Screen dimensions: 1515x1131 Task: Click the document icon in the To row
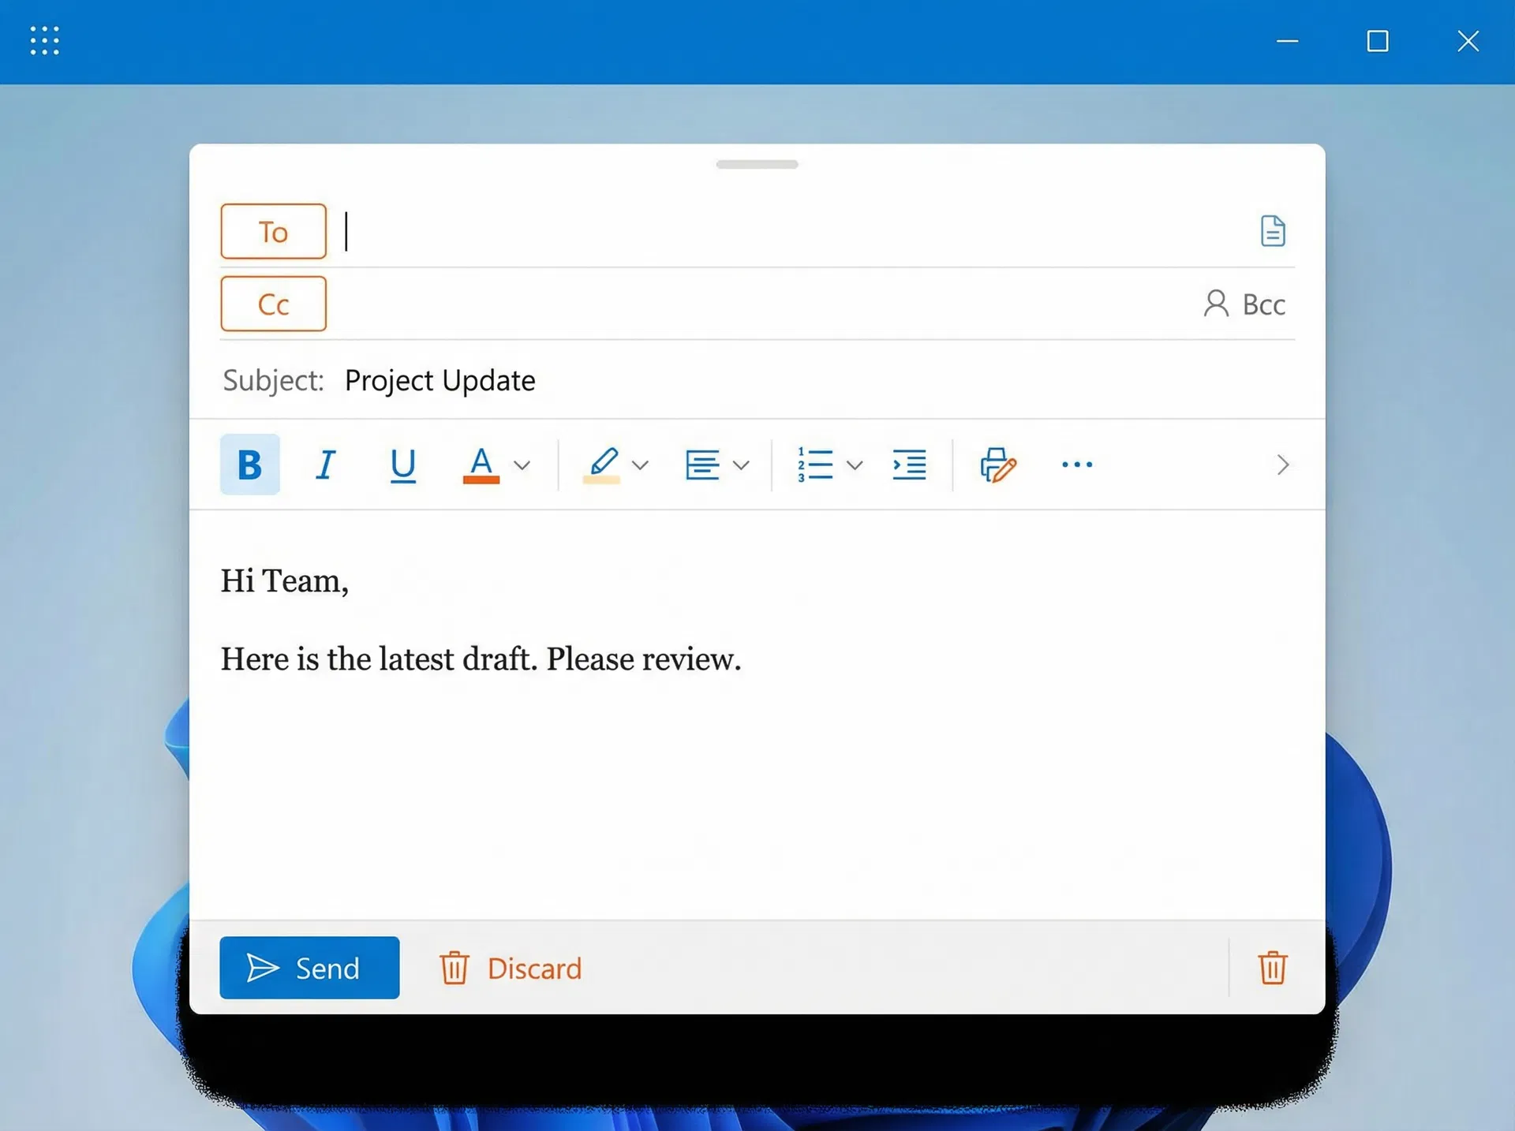[x=1273, y=231]
